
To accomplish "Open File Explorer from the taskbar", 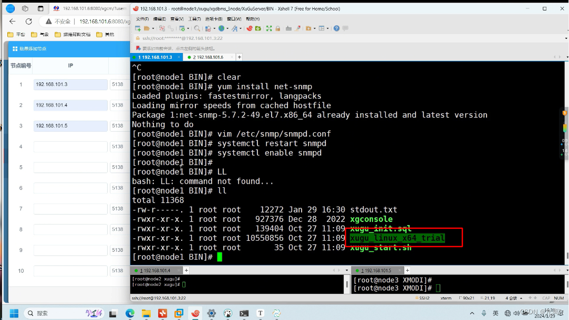I will pos(146,313).
